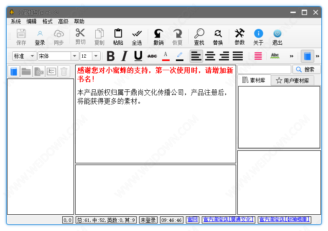Open the 编辑 menu
Screen dimensions: 328x231
click(32, 21)
